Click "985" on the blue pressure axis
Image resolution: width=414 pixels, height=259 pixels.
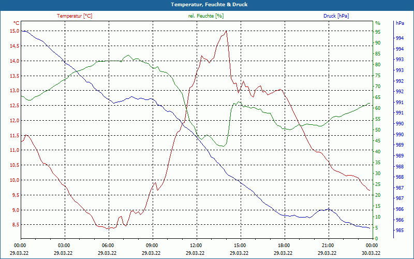(400, 231)
